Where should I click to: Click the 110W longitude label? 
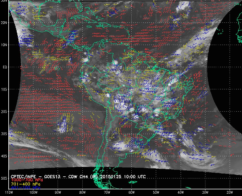point(9,193)
